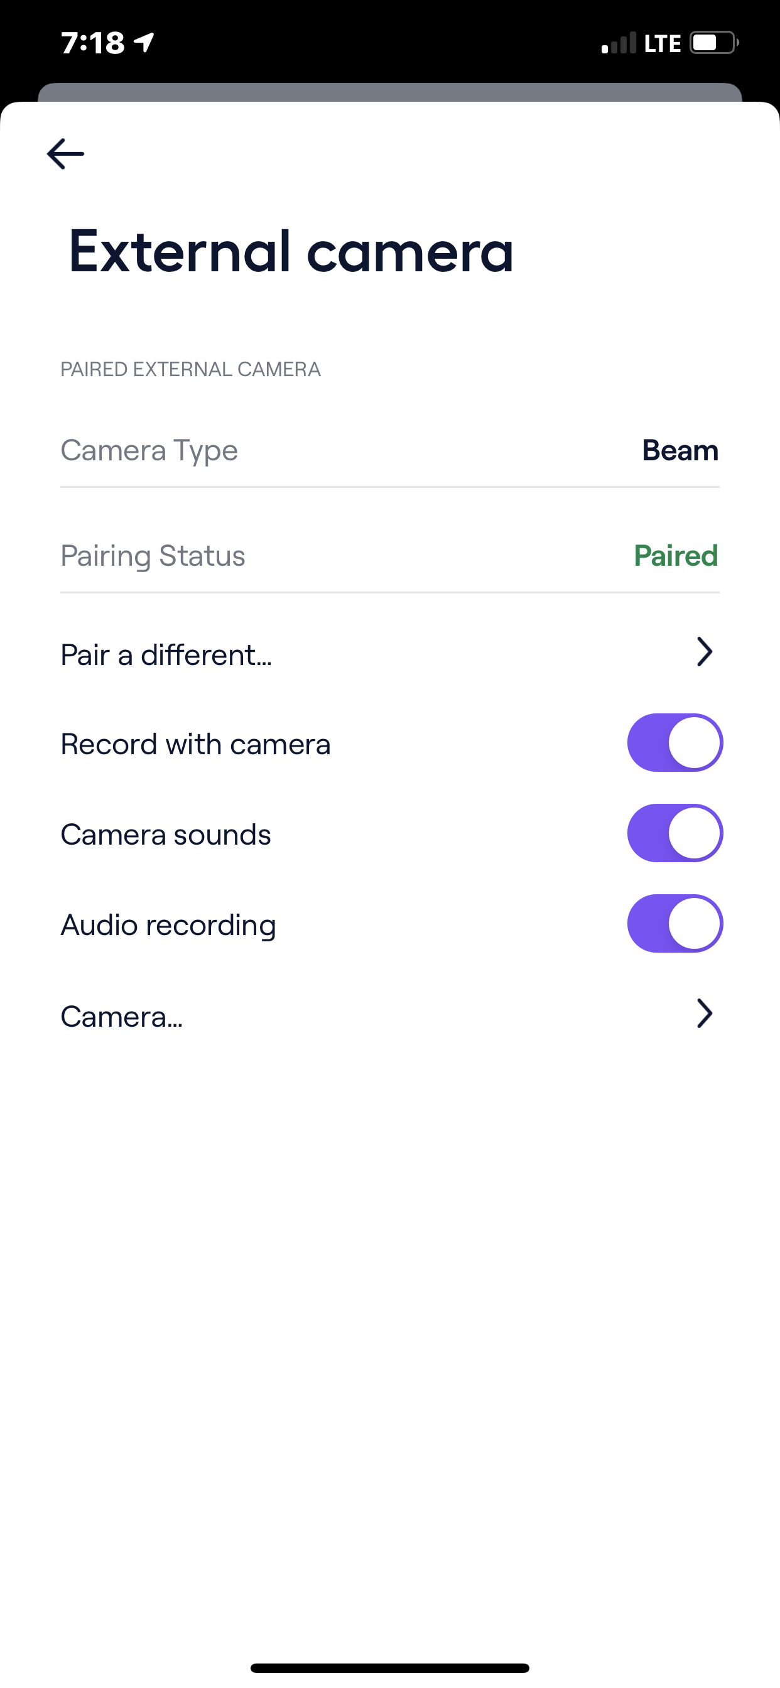780x1688 pixels.
Task: Expand the chevron beside Pair a different
Action: pos(704,652)
